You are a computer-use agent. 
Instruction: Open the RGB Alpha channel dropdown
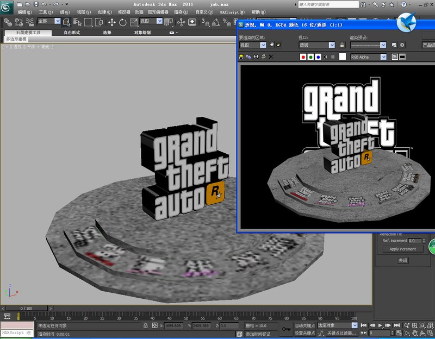(x=369, y=57)
